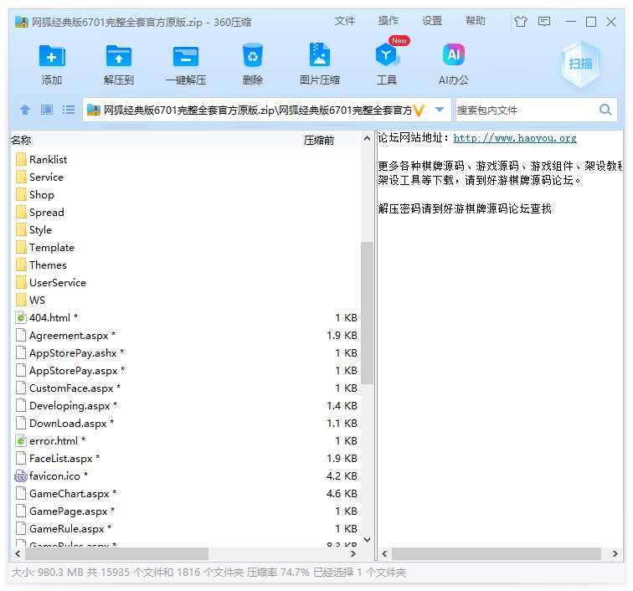Sort by 名称 column header
Image resolution: width=633 pixels, height=591 pixels.
point(21,141)
